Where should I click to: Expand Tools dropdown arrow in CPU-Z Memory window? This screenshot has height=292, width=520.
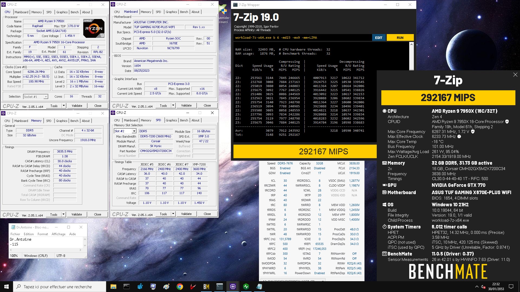point(63,214)
